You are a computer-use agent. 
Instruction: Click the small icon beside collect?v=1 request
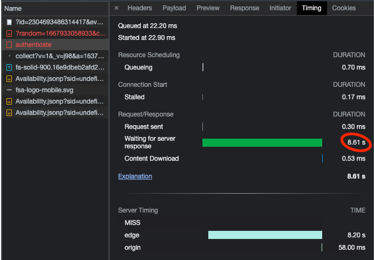(9, 56)
